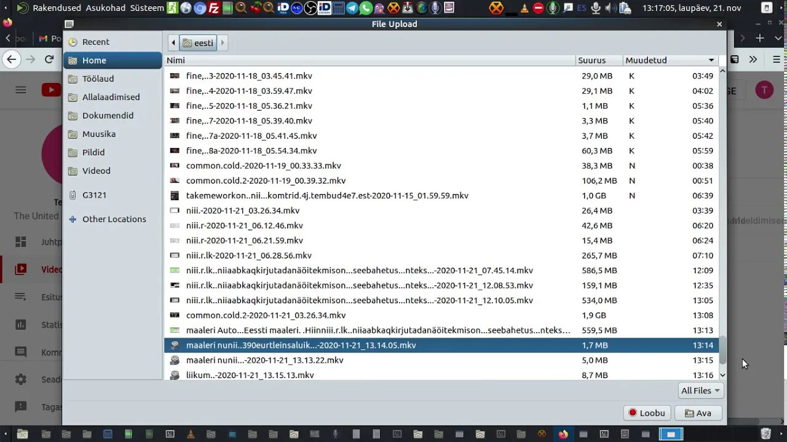Select file fine,..8a-2020-11-18_05.54.34.mkv
The height and width of the screenshot is (442, 787).
[x=441, y=150]
